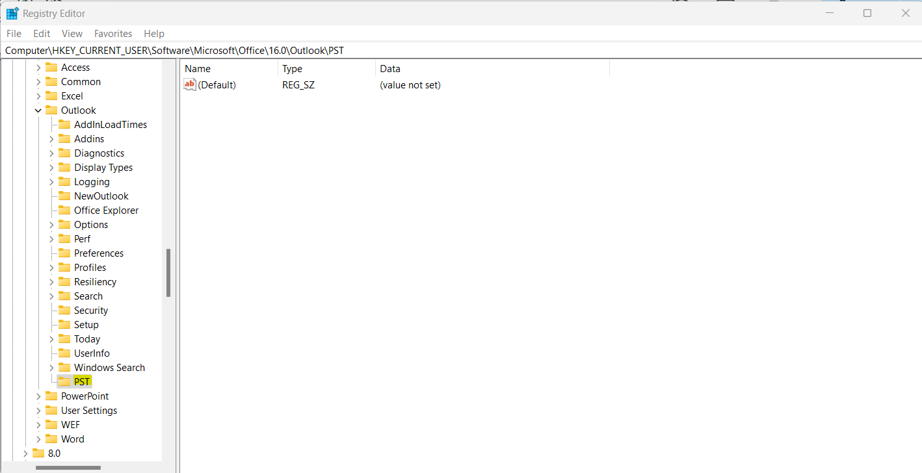The image size is (922, 473).
Task: Click the Logging folder icon
Action: pos(64,181)
